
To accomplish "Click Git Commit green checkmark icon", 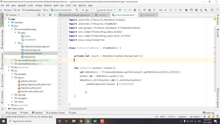I will [170, 10].
